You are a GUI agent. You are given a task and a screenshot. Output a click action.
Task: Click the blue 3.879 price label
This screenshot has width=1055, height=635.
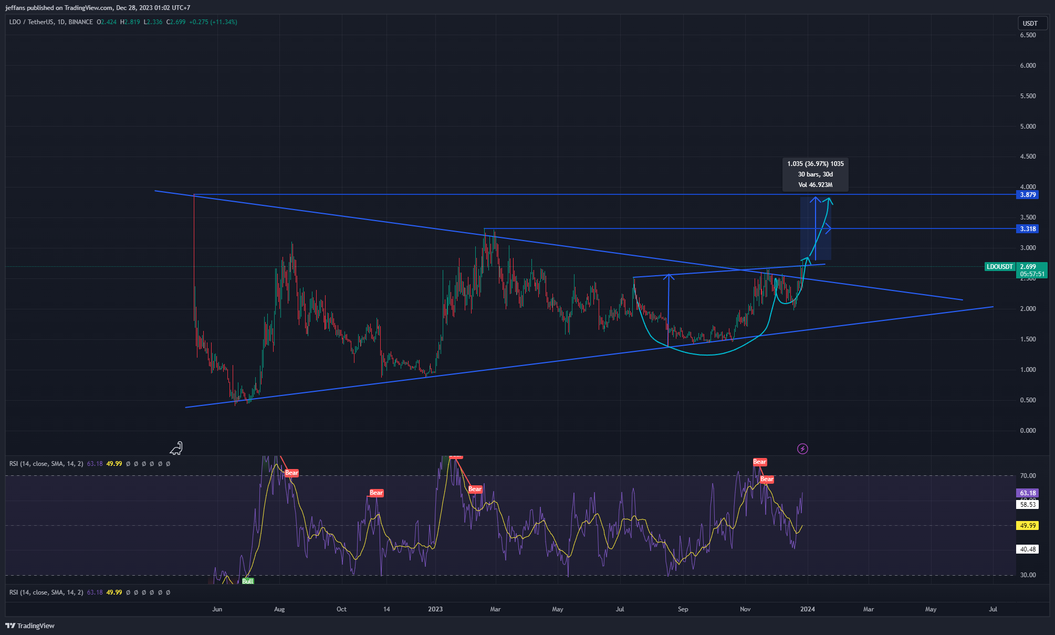pos(1028,195)
